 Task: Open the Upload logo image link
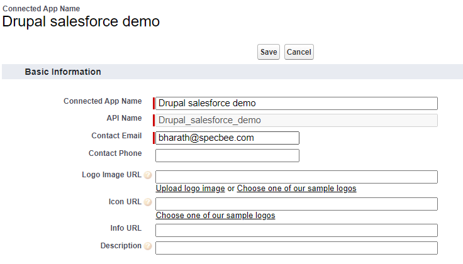tap(190, 189)
